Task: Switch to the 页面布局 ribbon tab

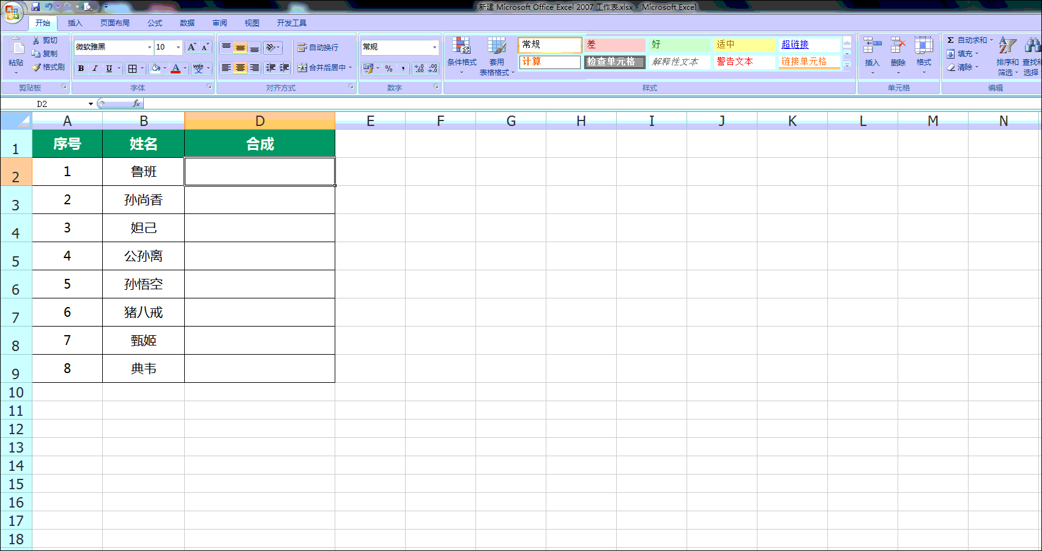Action: (x=114, y=23)
